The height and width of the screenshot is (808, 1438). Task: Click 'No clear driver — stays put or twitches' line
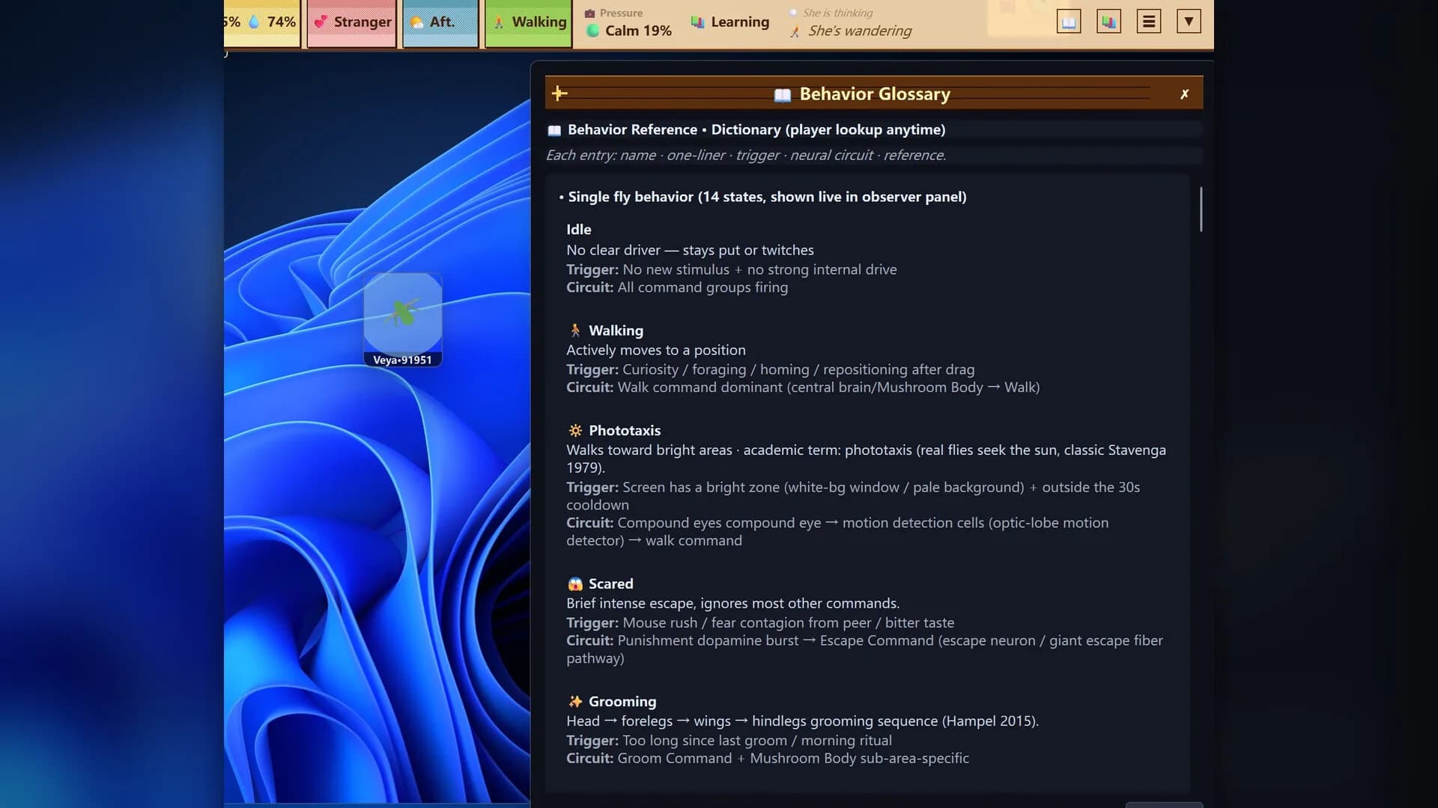point(690,251)
